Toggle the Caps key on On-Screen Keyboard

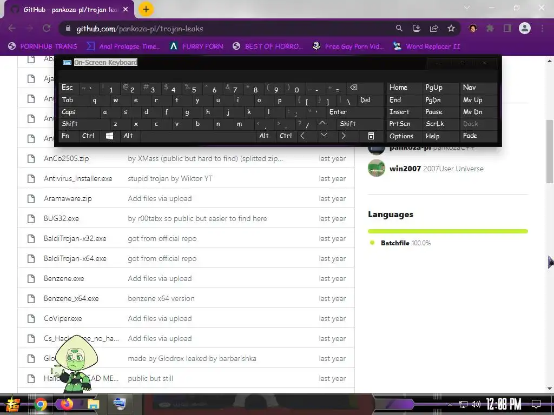click(x=79, y=112)
